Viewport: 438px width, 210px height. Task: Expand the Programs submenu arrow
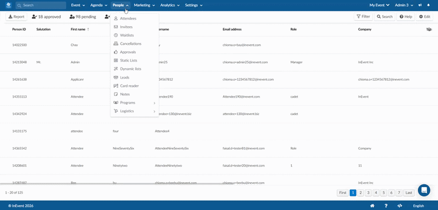[154, 103]
